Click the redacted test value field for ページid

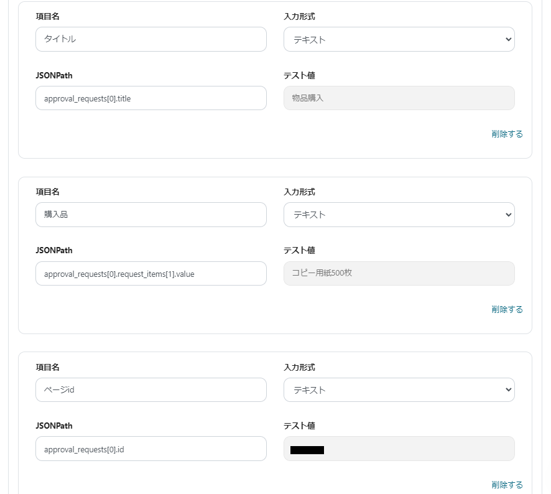tap(399, 449)
